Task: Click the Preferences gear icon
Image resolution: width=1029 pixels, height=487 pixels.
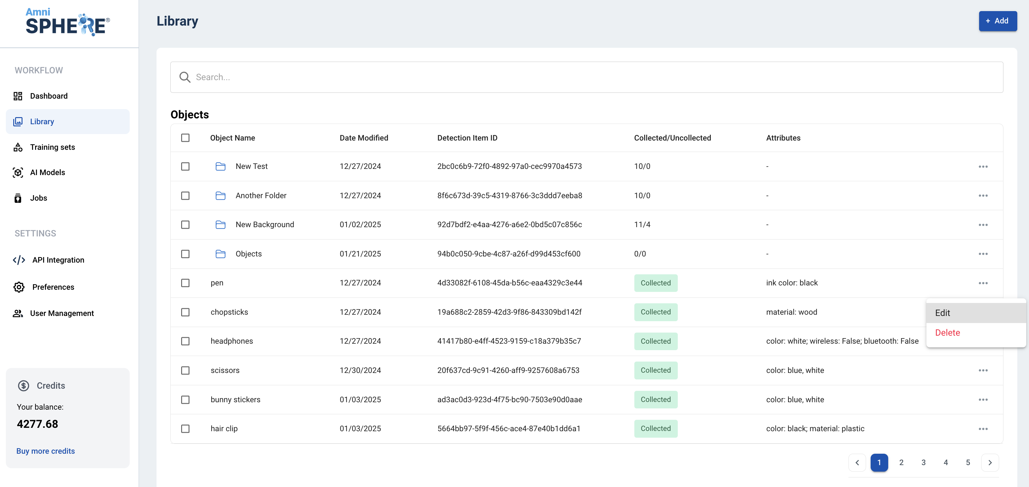Action: (19, 287)
